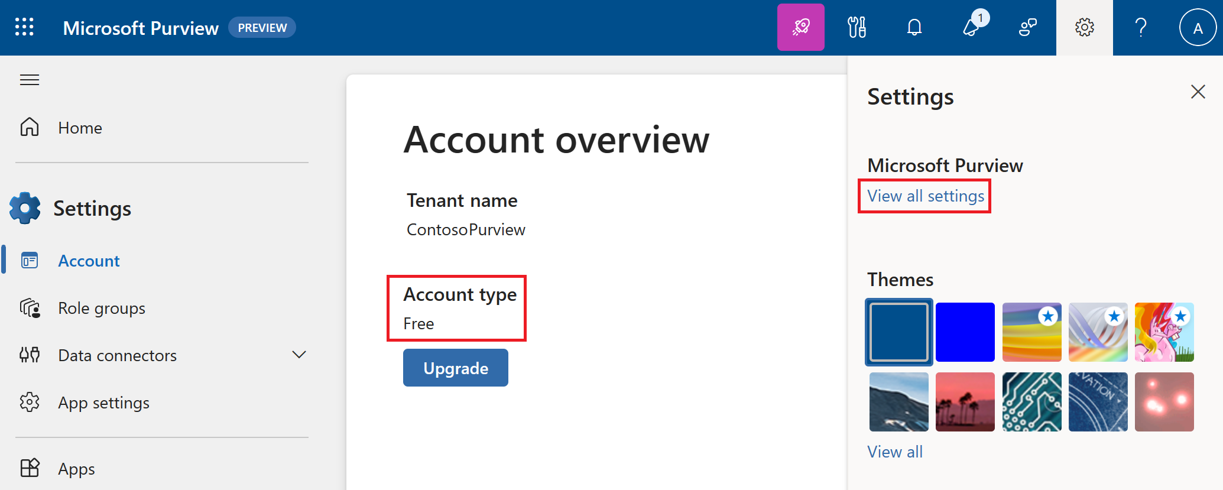Collapse the navigation hamburger menu
1223x490 pixels.
30,80
